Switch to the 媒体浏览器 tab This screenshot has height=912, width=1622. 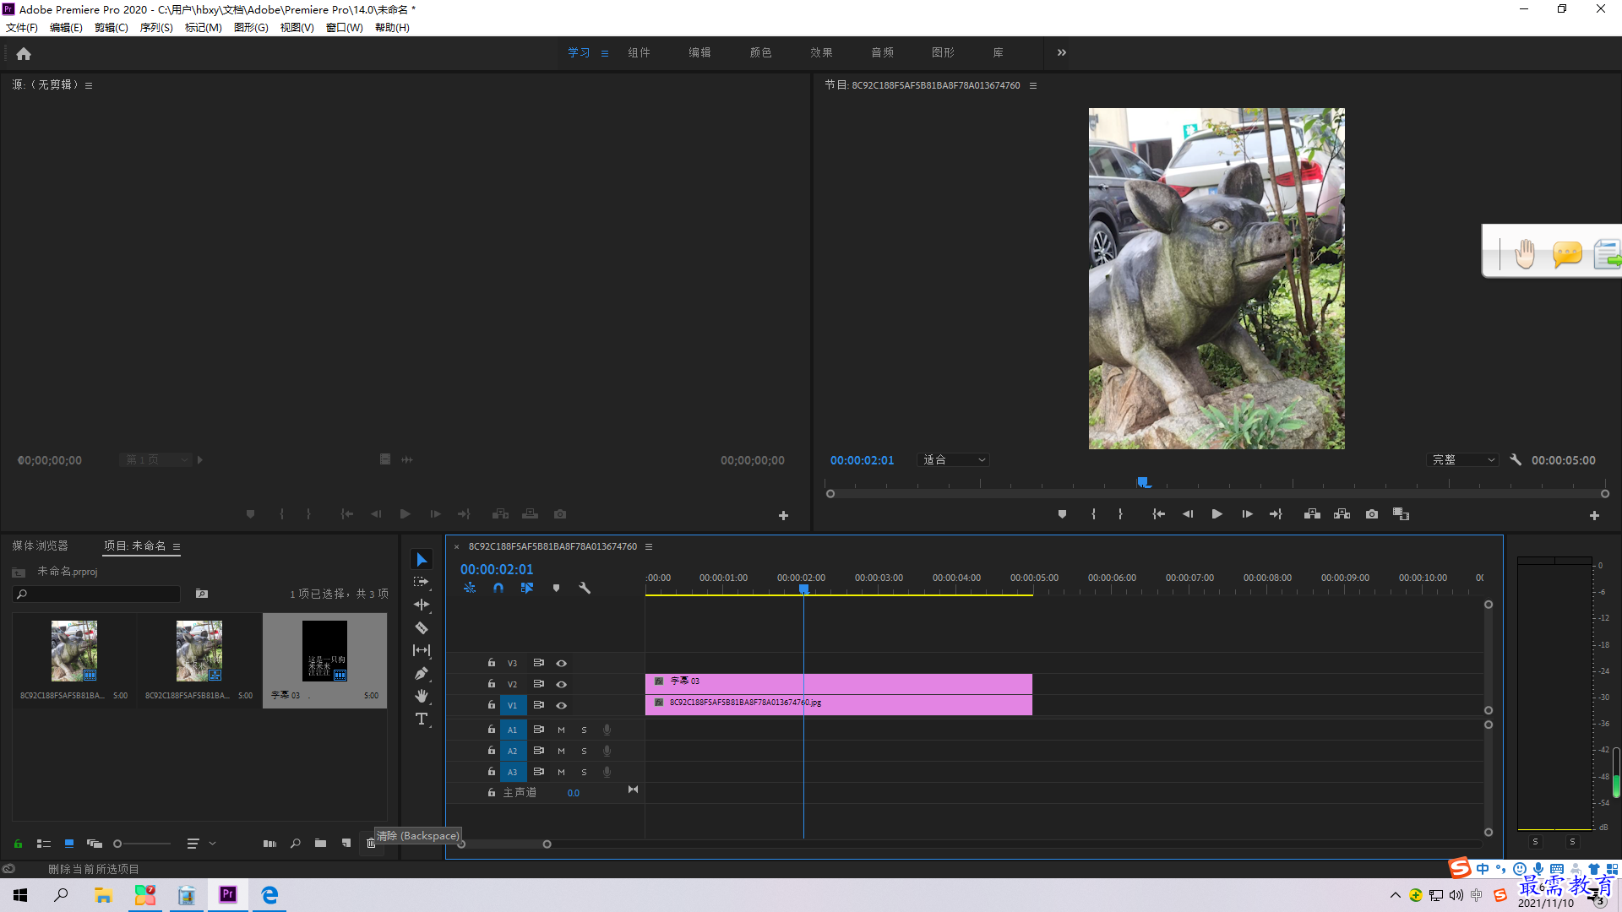coord(40,546)
